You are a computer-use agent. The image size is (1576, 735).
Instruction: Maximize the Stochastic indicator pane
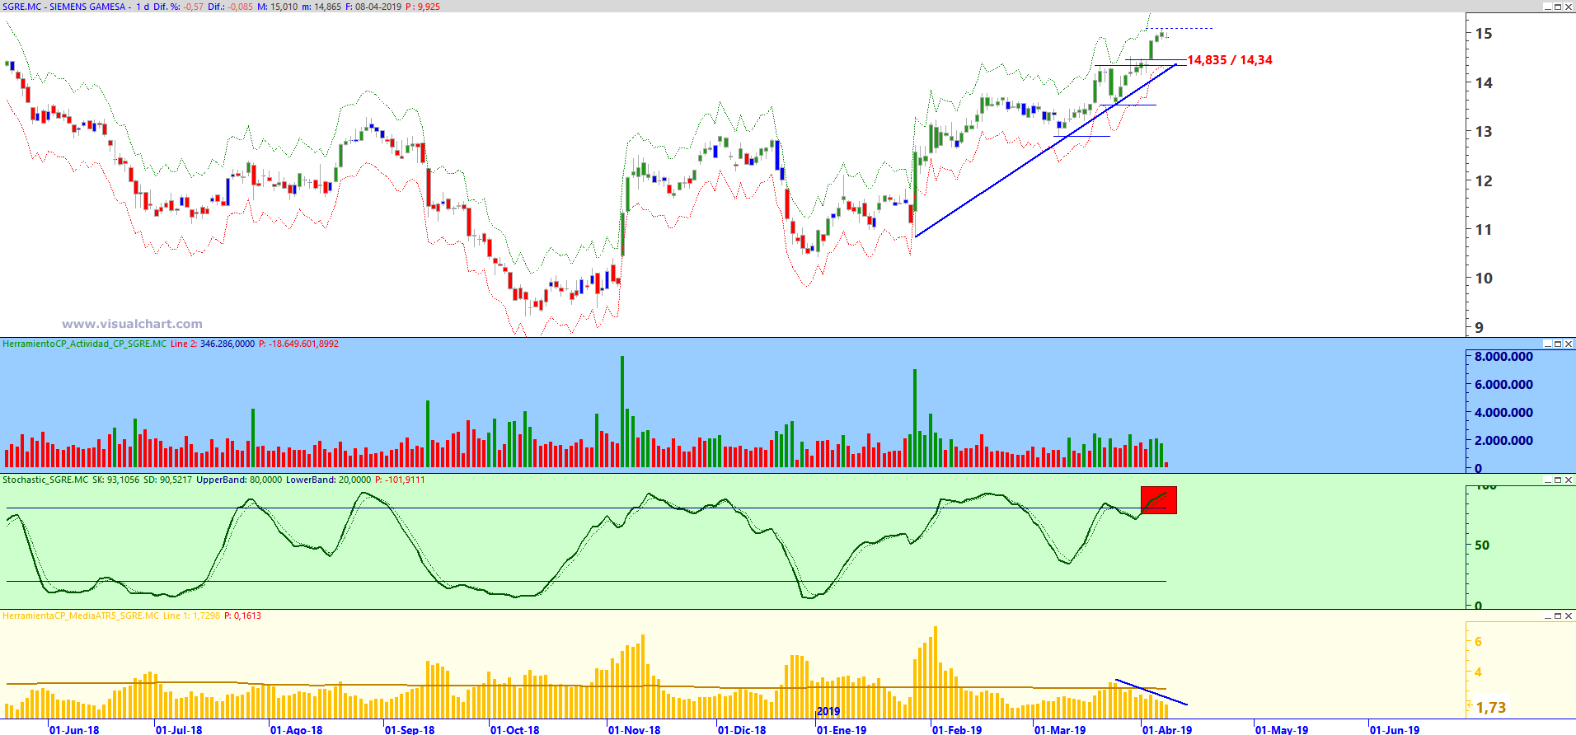pyautogui.click(x=1558, y=480)
